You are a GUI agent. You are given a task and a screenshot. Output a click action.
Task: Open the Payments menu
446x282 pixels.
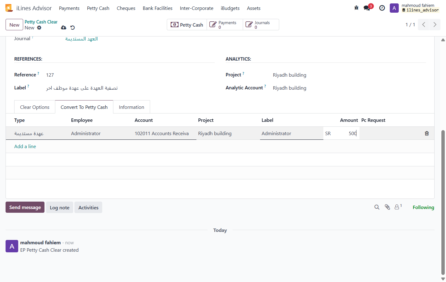point(69,8)
